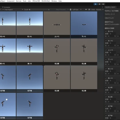The image size is (120, 120).
Task: Click the マルチビューモード setting label
Action: click(x=110, y=14)
